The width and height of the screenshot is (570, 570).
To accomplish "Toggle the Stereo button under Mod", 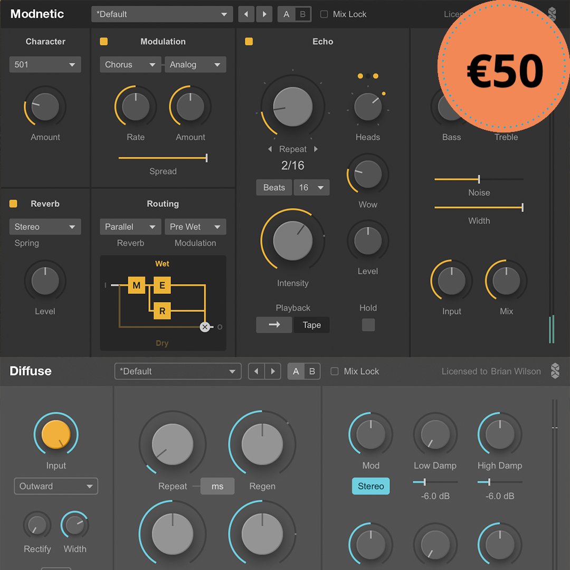I will (x=370, y=486).
